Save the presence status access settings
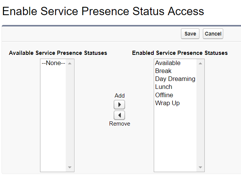This screenshot has height=188, width=241. [190, 34]
